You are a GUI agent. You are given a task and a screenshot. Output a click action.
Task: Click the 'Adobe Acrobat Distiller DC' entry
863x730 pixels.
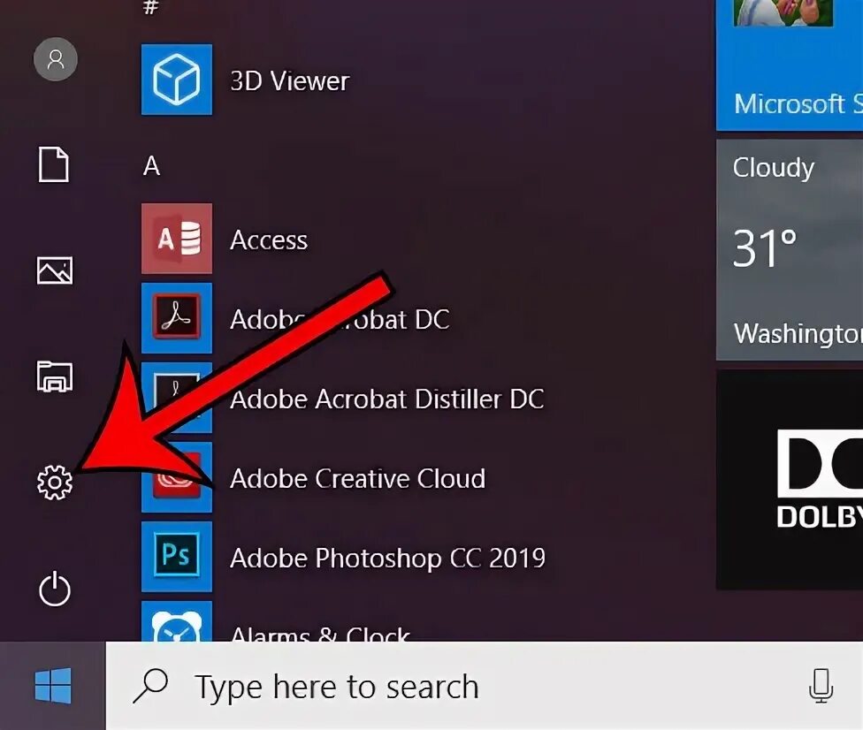[387, 399]
